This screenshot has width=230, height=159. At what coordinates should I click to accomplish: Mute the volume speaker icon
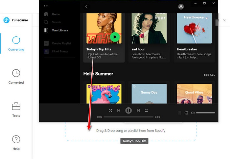pos(193,113)
